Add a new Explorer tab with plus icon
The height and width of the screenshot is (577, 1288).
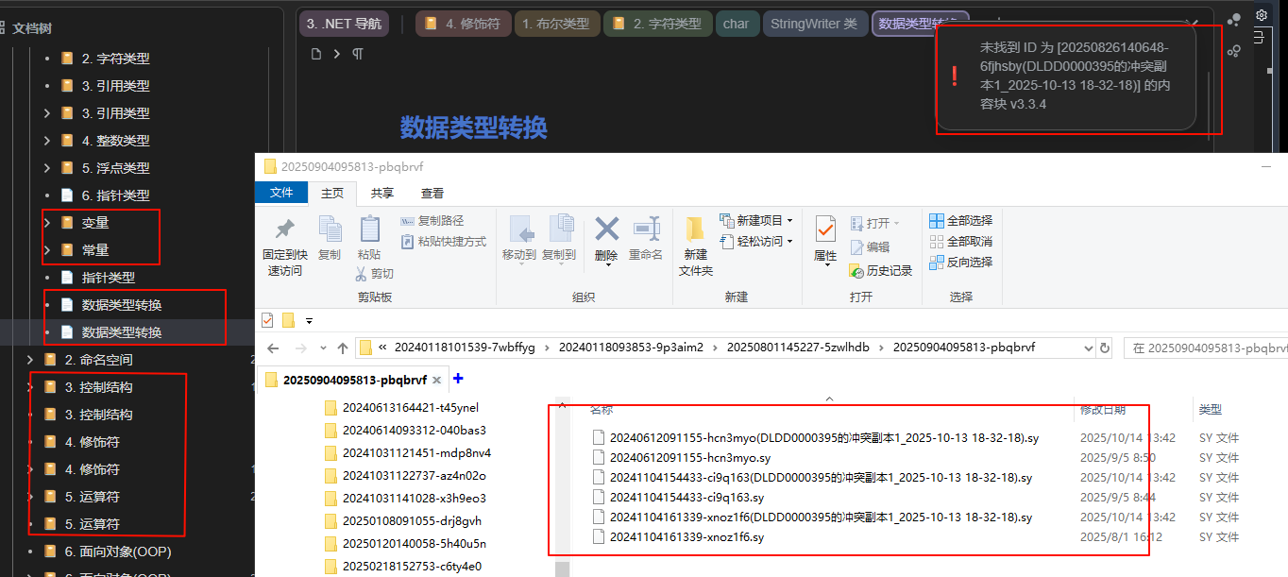[459, 380]
